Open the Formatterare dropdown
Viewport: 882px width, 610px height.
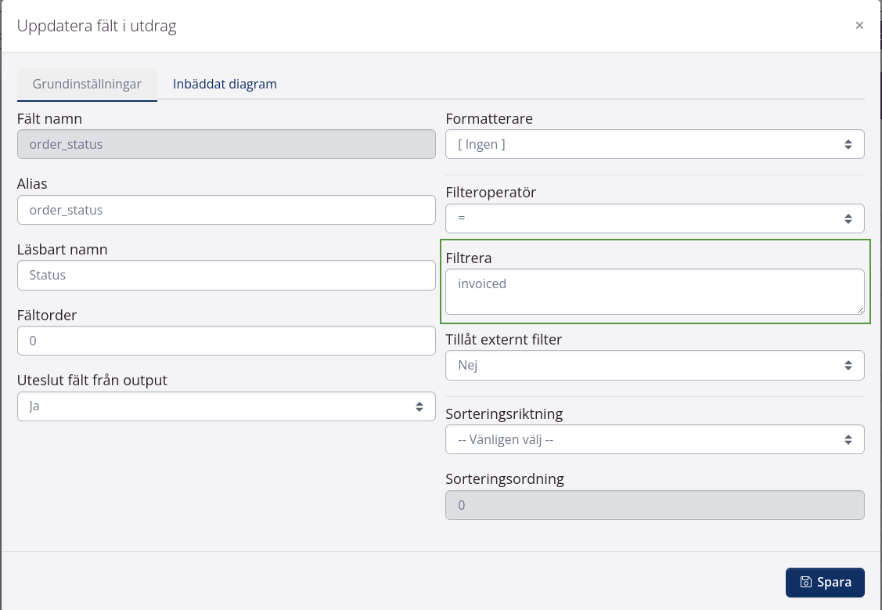[x=653, y=144]
